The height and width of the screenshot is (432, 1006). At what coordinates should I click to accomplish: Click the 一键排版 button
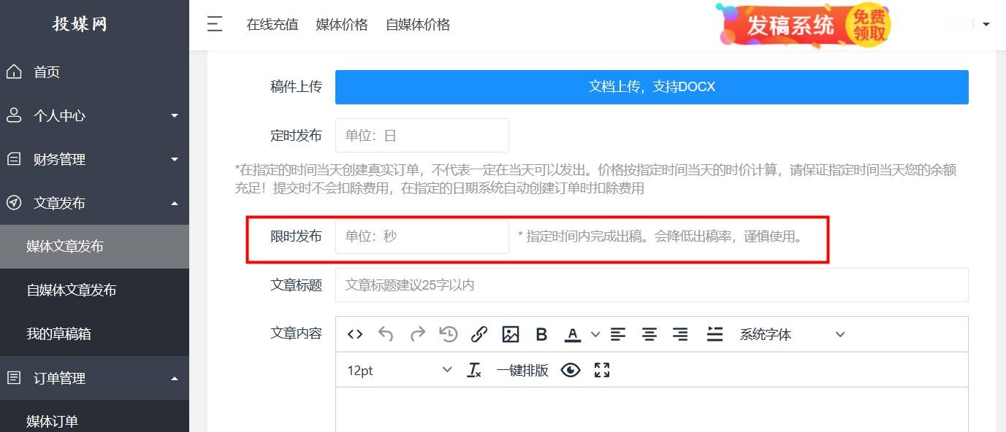[x=522, y=370]
